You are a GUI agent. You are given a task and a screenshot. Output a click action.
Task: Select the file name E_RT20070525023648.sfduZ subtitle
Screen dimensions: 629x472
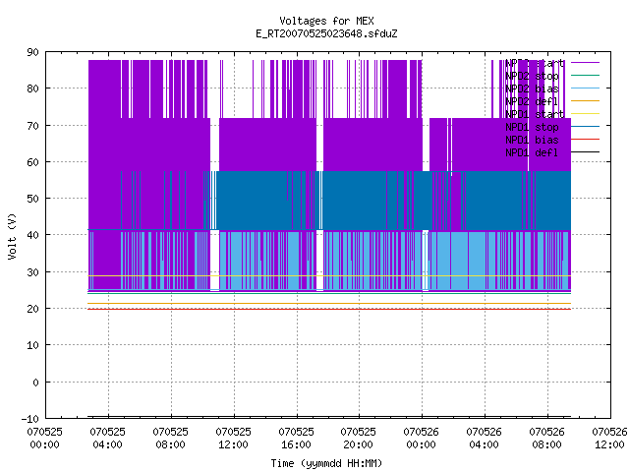[326, 33]
